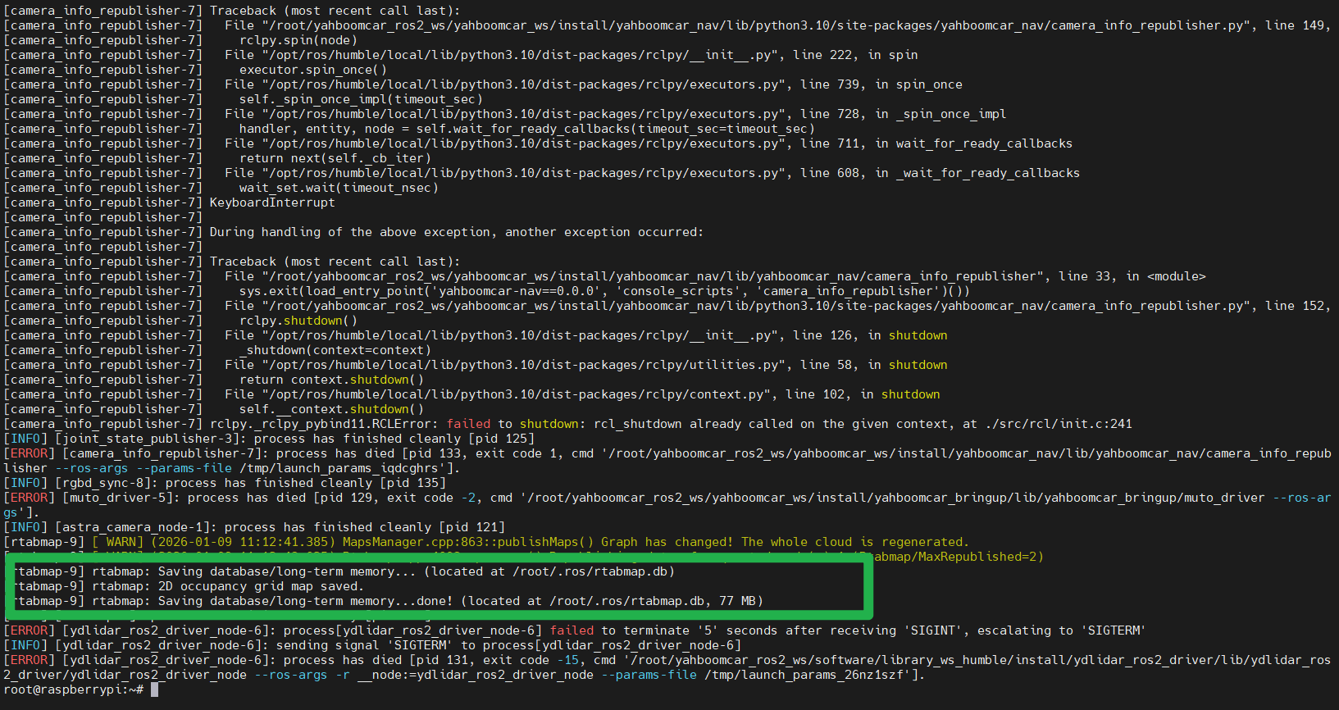Click the 'line 222, in spin' text
Image resolution: width=1339 pixels, height=710 pixels.
tap(855, 55)
